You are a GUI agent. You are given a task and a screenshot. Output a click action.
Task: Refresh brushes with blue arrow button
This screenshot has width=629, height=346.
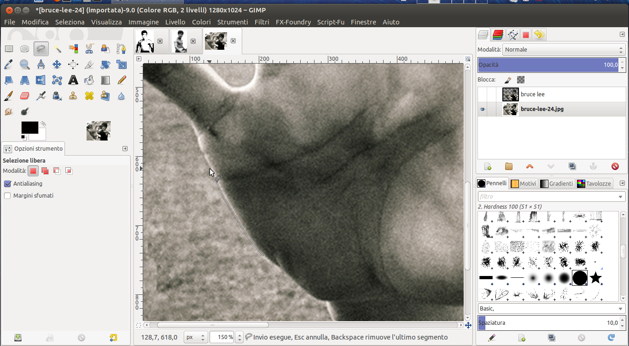612,338
